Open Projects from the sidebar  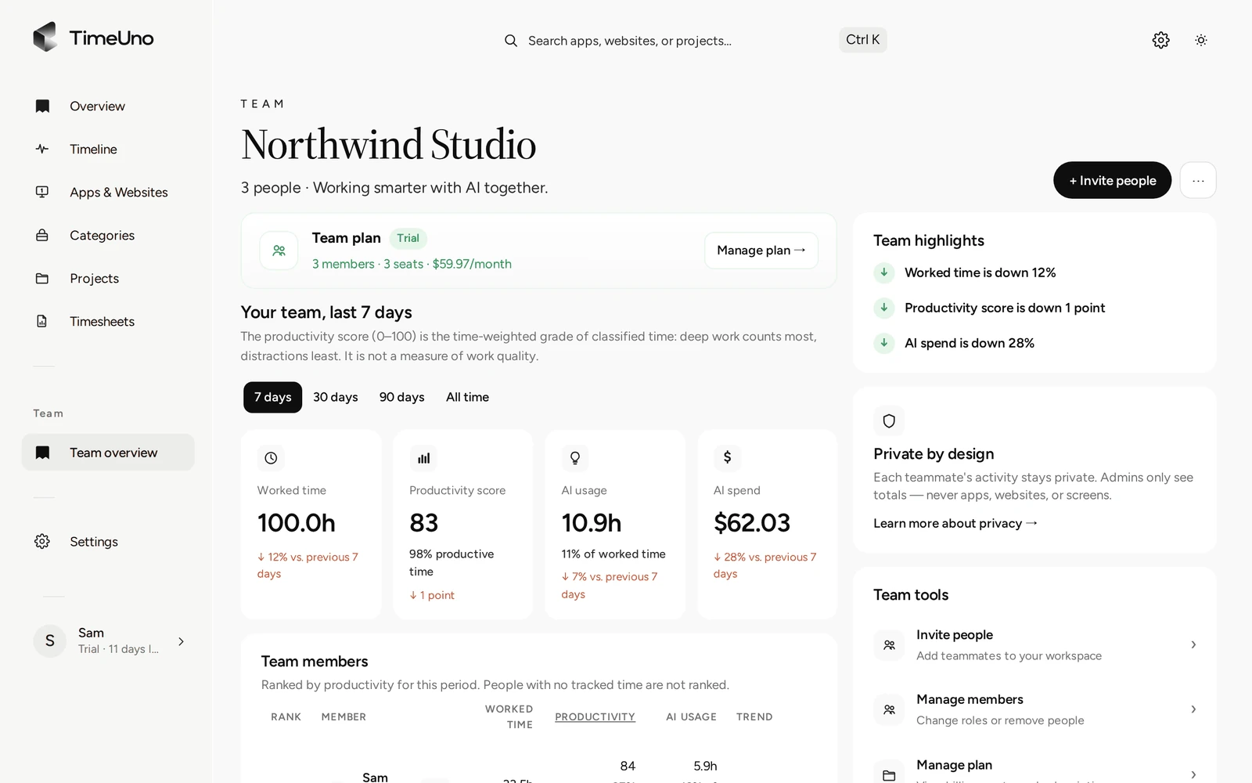pyautogui.click(x=108, y=278)
